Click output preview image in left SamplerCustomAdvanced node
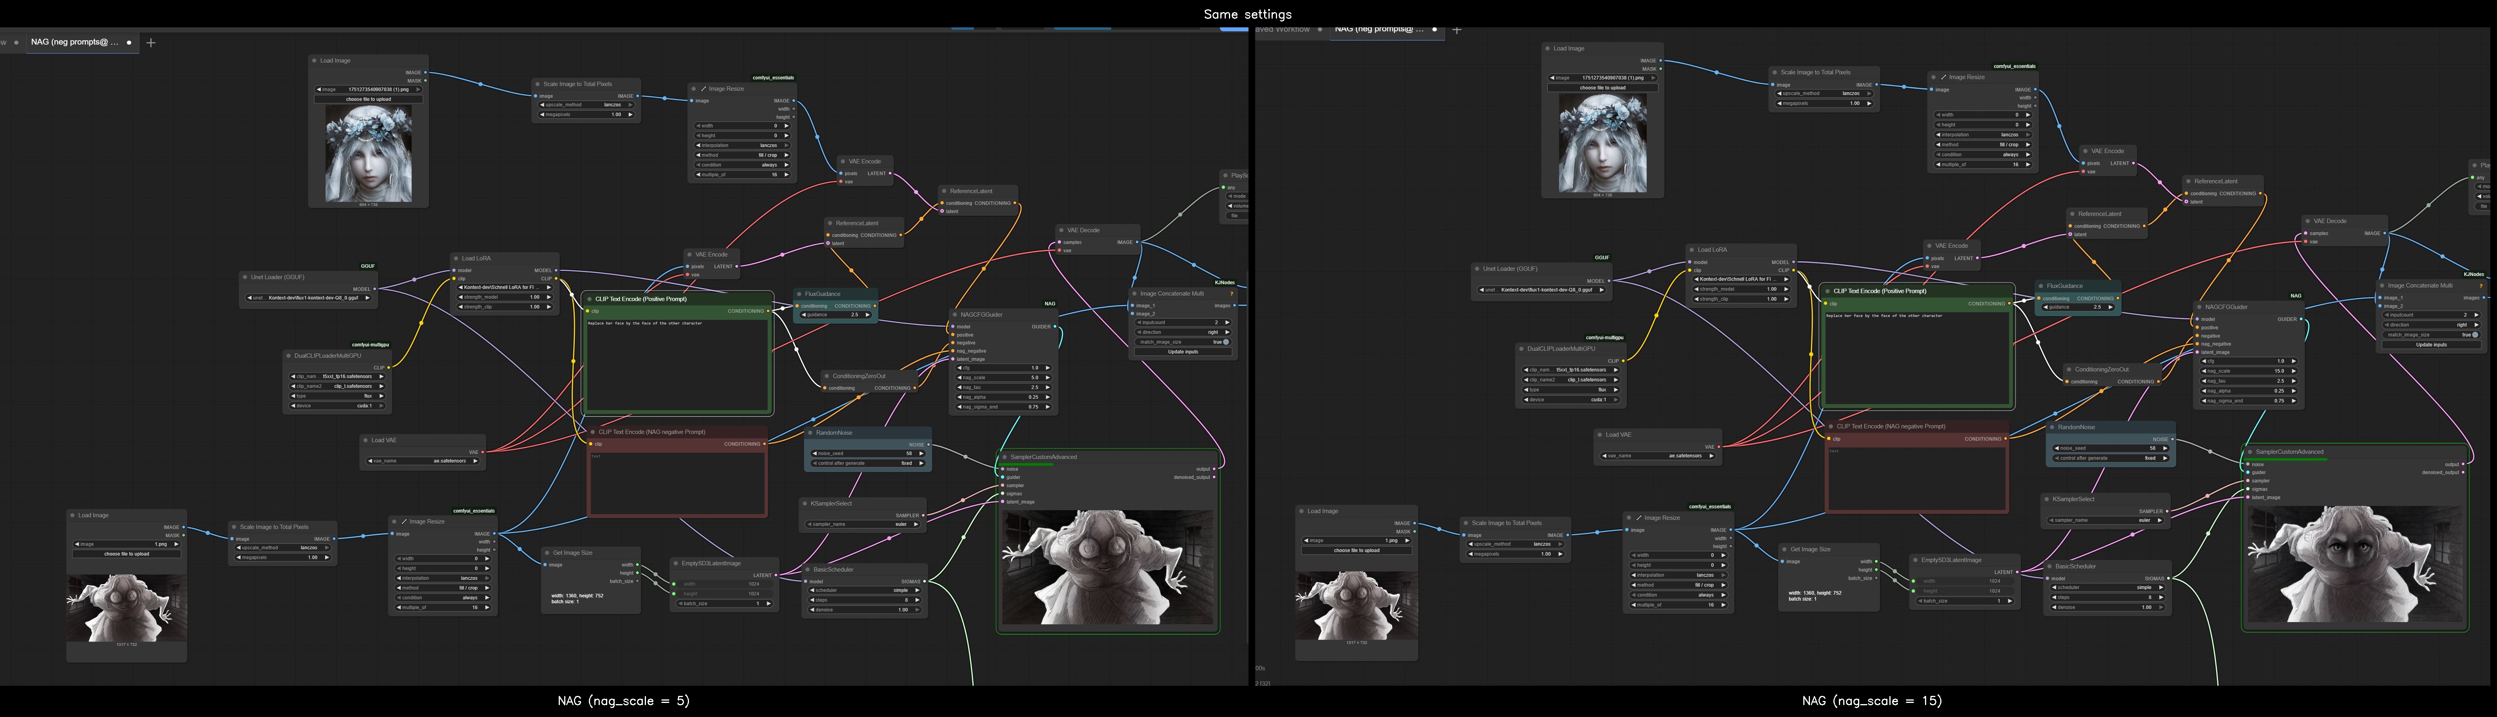 pos(1108,568)
